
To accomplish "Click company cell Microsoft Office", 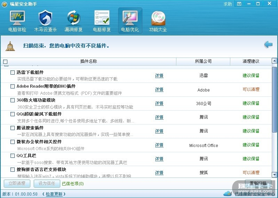I will (204, 146).
